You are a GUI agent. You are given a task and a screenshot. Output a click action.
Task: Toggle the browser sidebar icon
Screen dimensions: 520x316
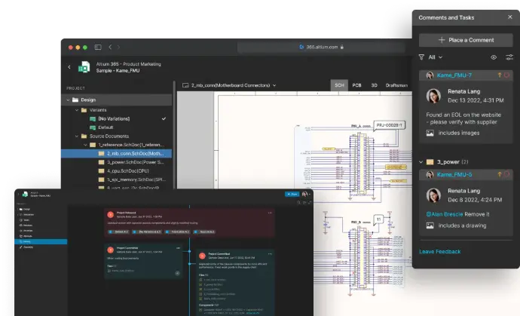coord(98,47)
